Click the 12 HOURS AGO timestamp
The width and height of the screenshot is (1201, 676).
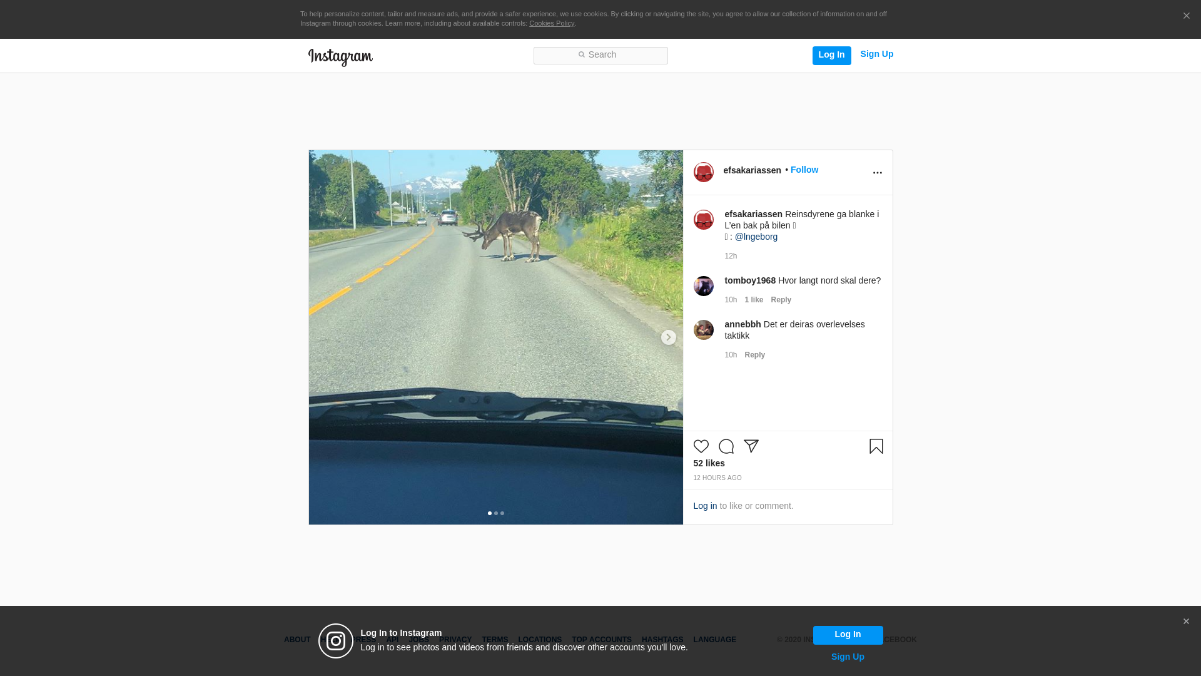pos(717,478)
